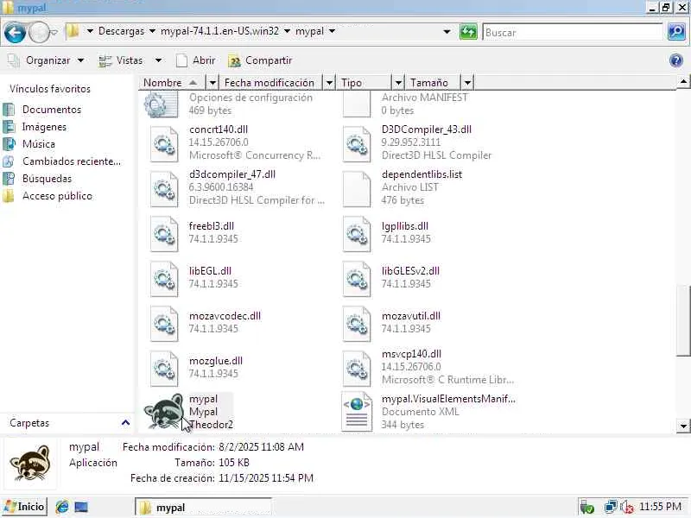Open the Vistas dropdown arrow

point(158,60)
